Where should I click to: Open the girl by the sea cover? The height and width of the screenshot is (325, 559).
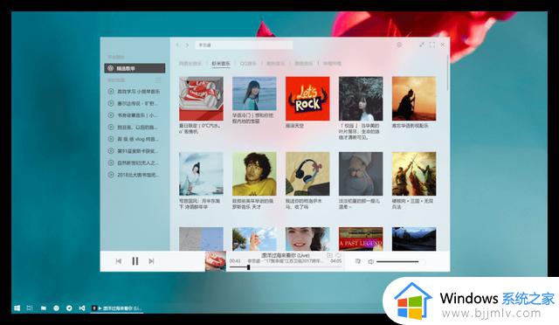[254, 93]
